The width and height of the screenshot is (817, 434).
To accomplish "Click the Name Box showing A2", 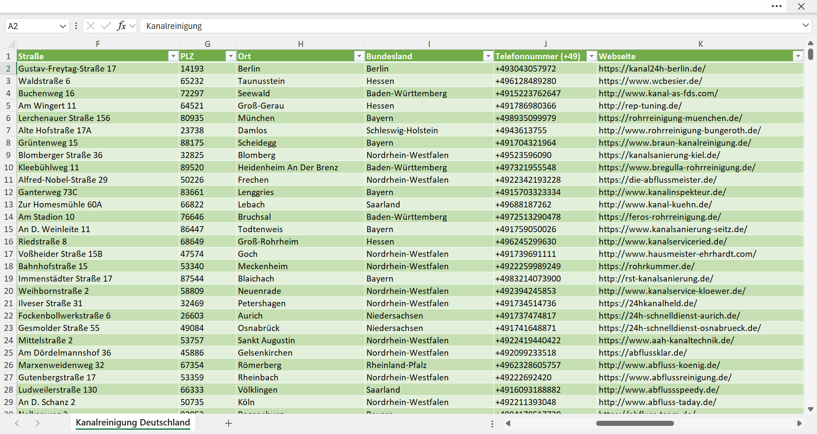I will pyautogui.click(x=32, y=26).
